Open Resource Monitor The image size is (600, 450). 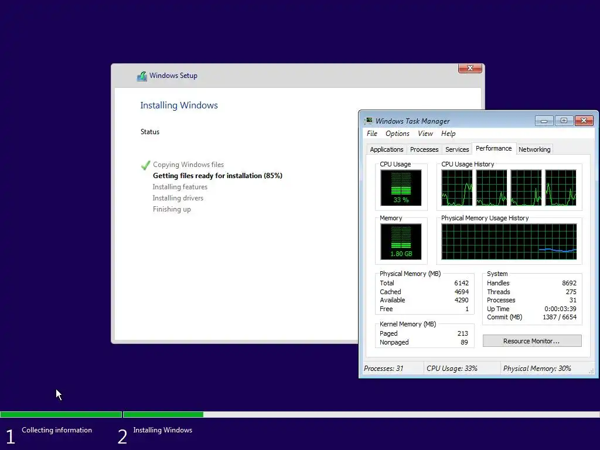(532, 341)
